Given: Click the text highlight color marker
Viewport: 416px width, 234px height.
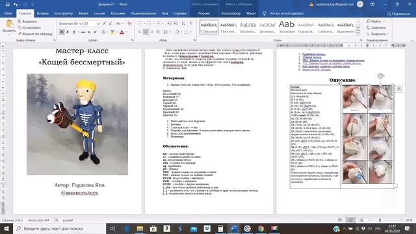Looking at the screenshot, I should coord(112,32).
